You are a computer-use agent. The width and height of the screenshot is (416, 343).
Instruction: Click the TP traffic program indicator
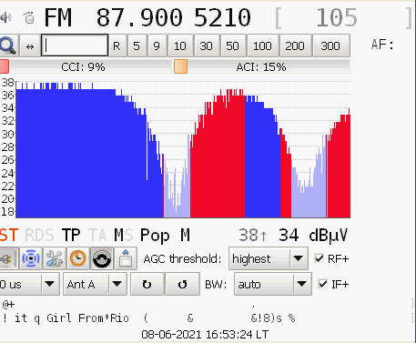[x=71, y=236]
